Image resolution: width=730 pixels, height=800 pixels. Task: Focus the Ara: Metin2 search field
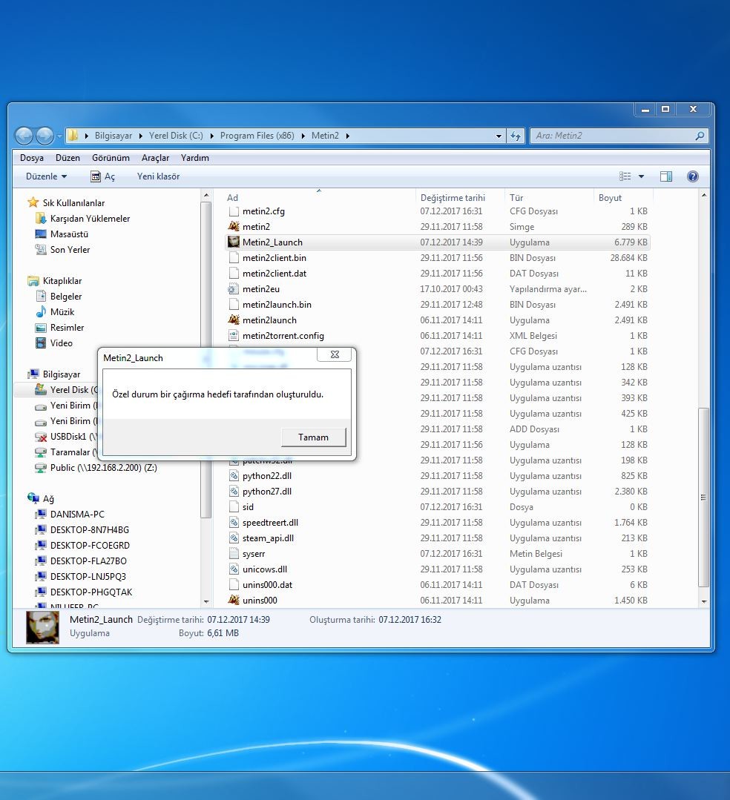613,136
